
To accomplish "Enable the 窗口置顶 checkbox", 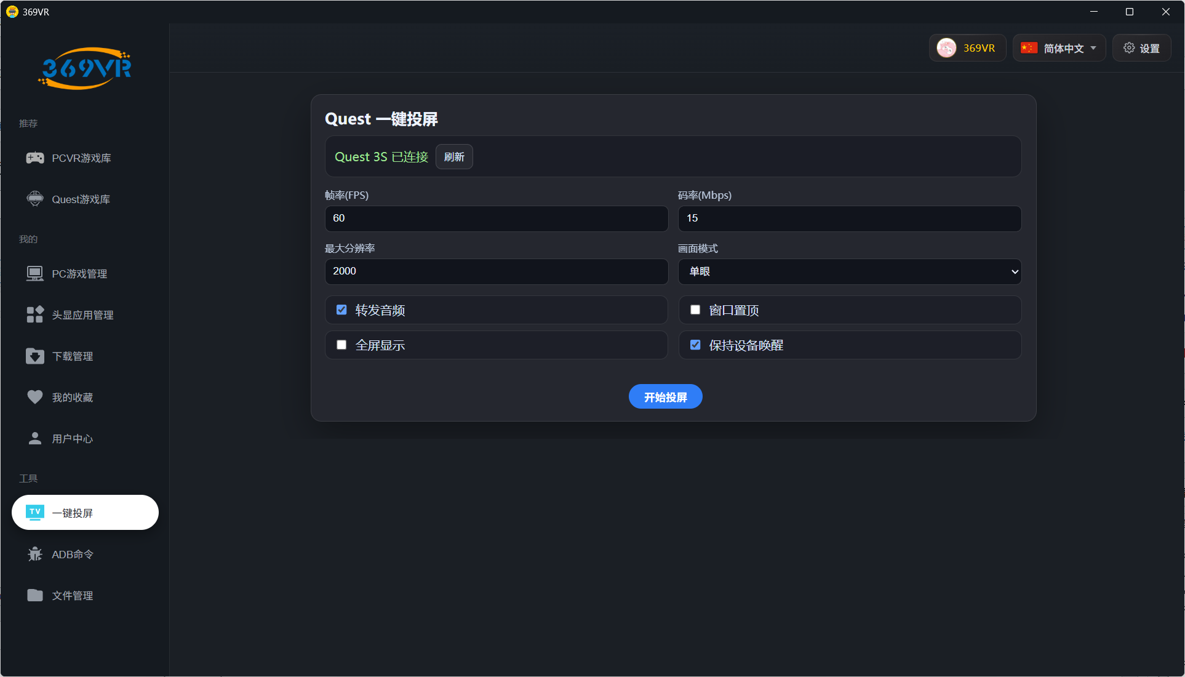I will [x=695, y=310].
